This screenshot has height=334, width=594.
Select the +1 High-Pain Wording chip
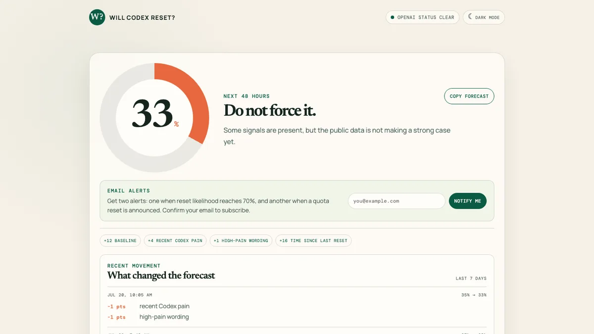[x=241, y=240]
